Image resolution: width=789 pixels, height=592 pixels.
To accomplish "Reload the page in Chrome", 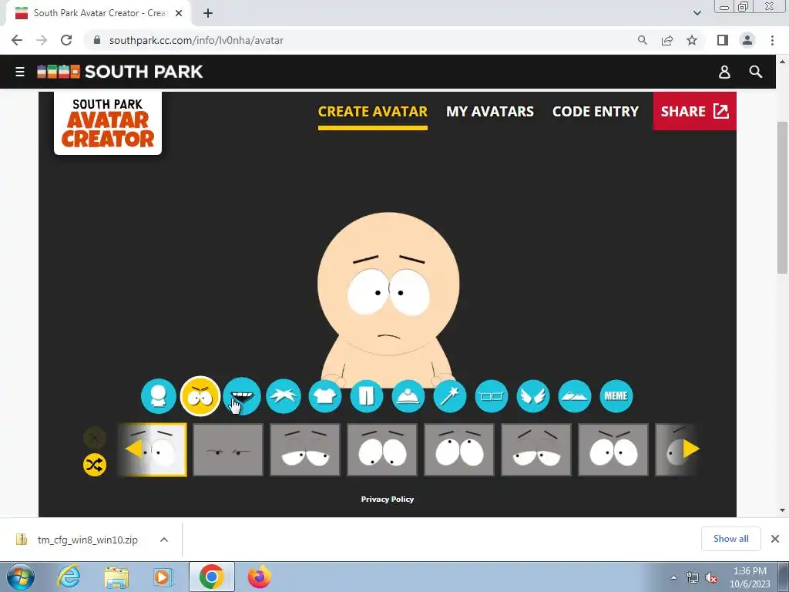I will tap(66, 40).
